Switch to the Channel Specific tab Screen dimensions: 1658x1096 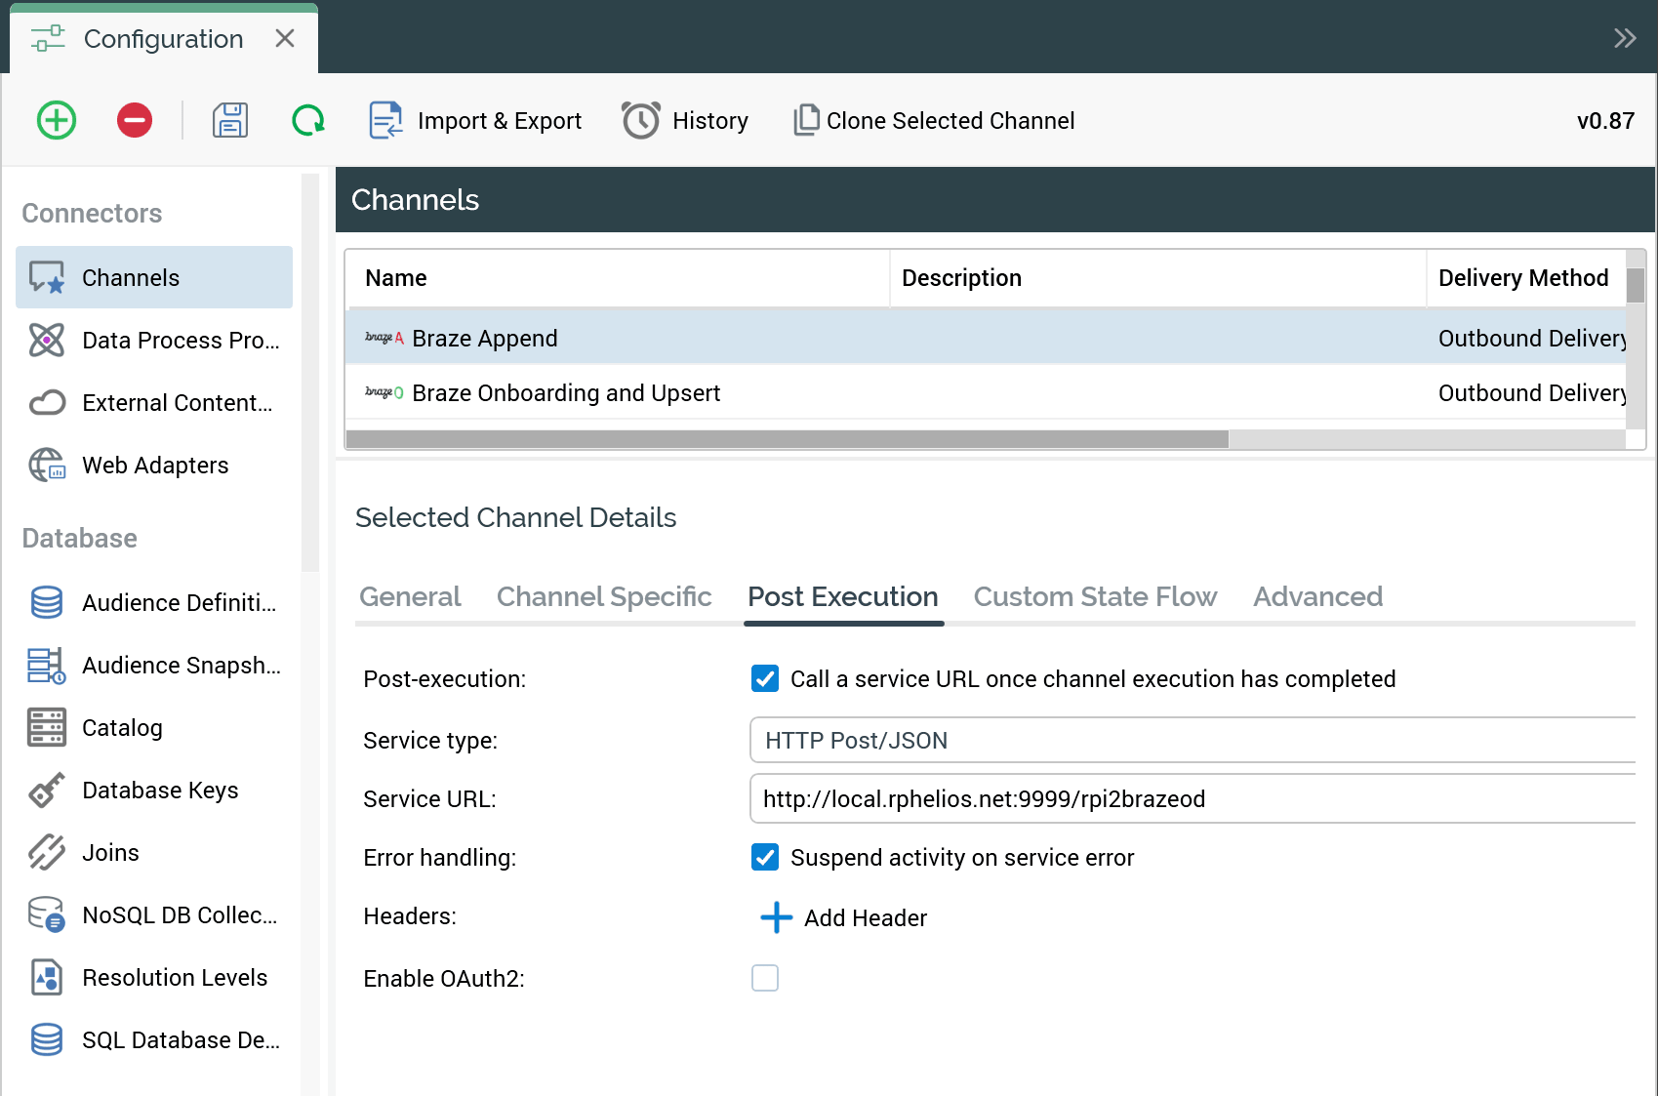click(x=604, y=596)
